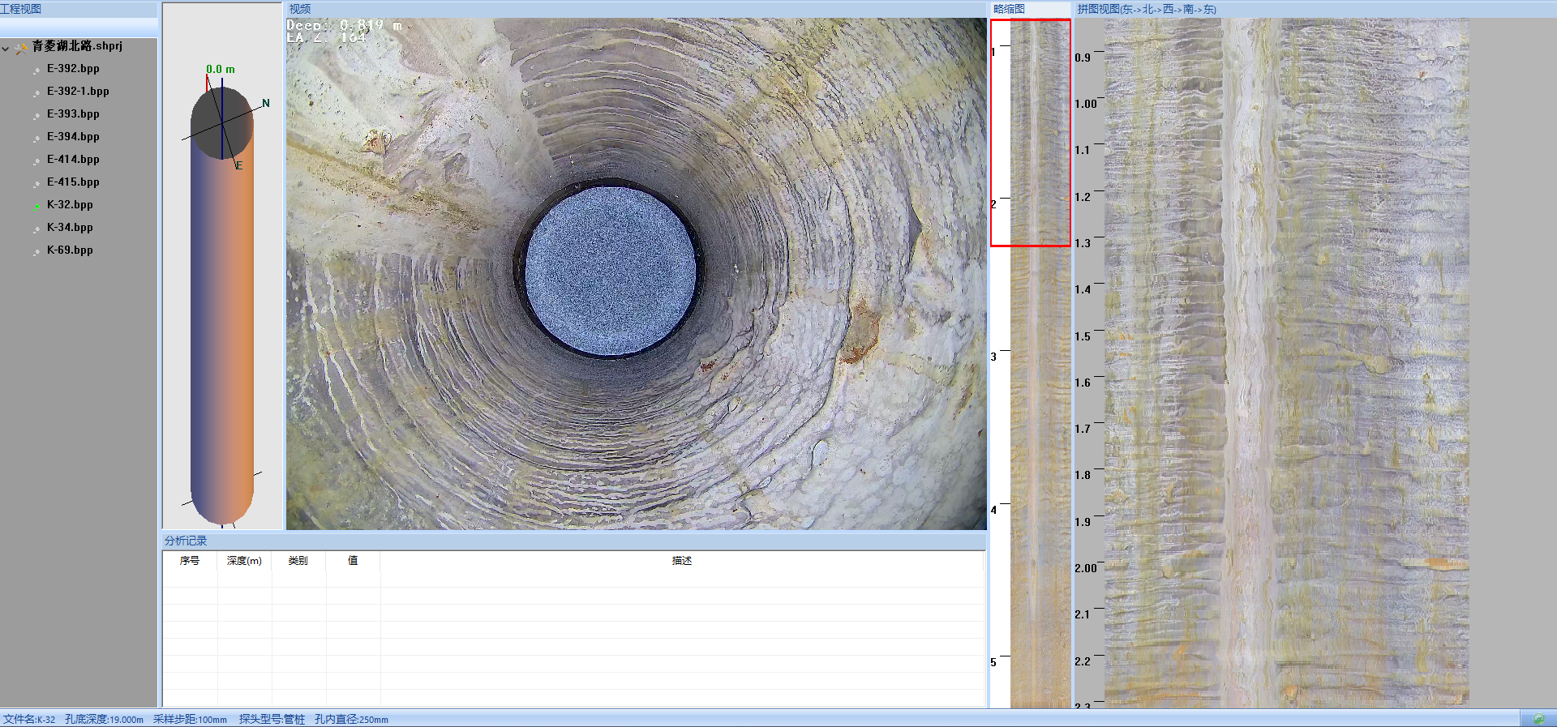Screen dimensions: 1557x727
Task: Click the 采样步距:100mm status entry
Action: pyautogui.click(x=190, y=720)
